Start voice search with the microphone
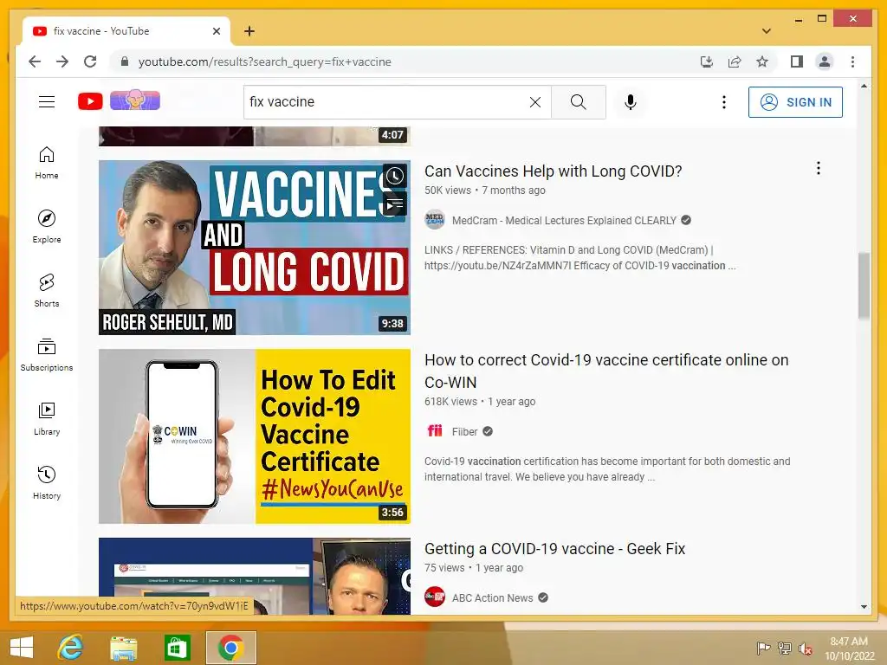 (x=631, y=102)
